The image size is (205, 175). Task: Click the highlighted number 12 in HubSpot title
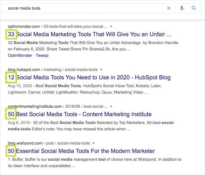click(x=11, y=78)
